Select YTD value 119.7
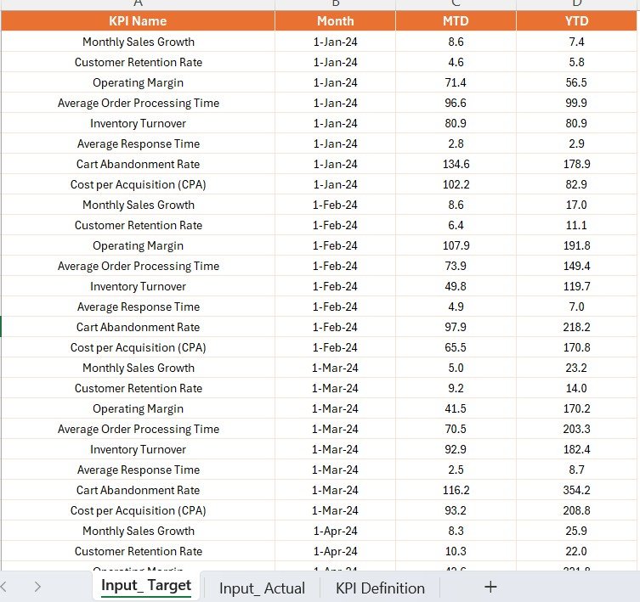This screenshot has width=640, height=602. click(576, 286)
